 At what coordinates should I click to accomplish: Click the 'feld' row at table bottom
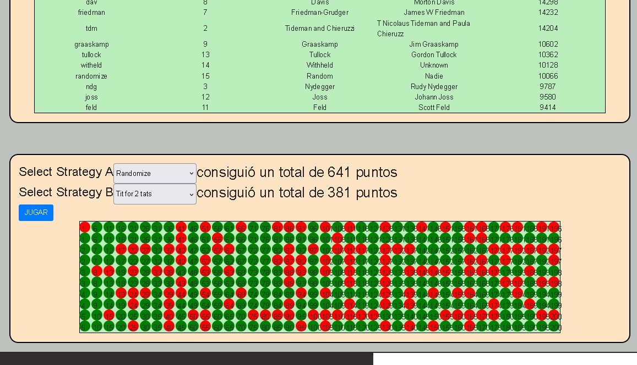tap(91, 107)
